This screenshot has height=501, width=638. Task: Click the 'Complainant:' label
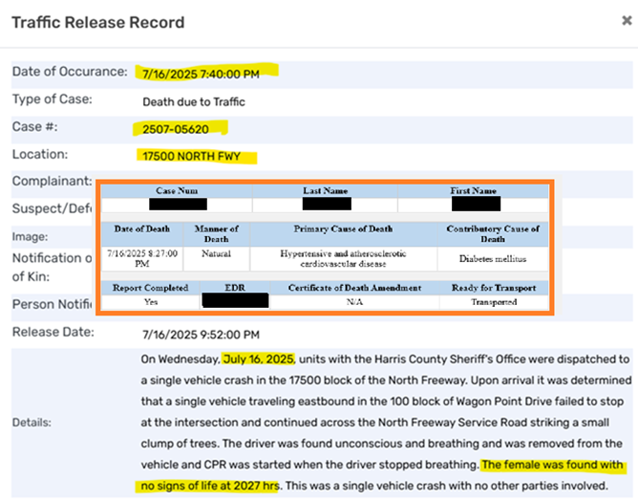(53, 181)
